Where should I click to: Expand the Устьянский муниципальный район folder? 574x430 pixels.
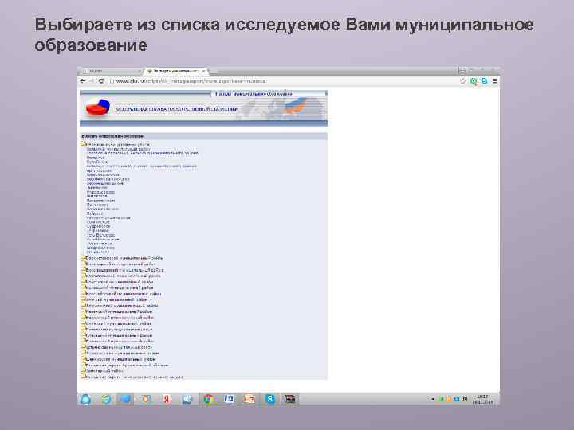click(83, 346)
